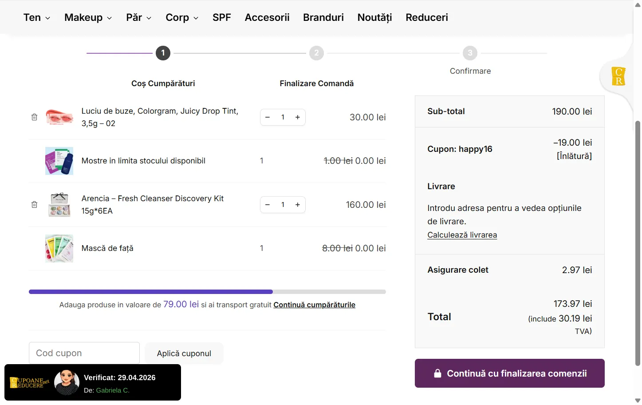The width and height of the screenshot is (642, 405).
Task: Delete Arencia Cleanser Kit using trash icon
Action: click(34, 205)
